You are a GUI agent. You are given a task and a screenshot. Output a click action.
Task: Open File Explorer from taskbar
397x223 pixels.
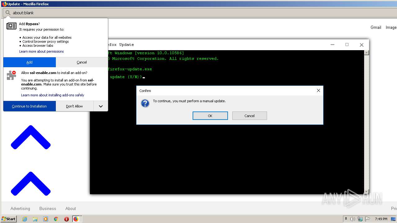35,219
